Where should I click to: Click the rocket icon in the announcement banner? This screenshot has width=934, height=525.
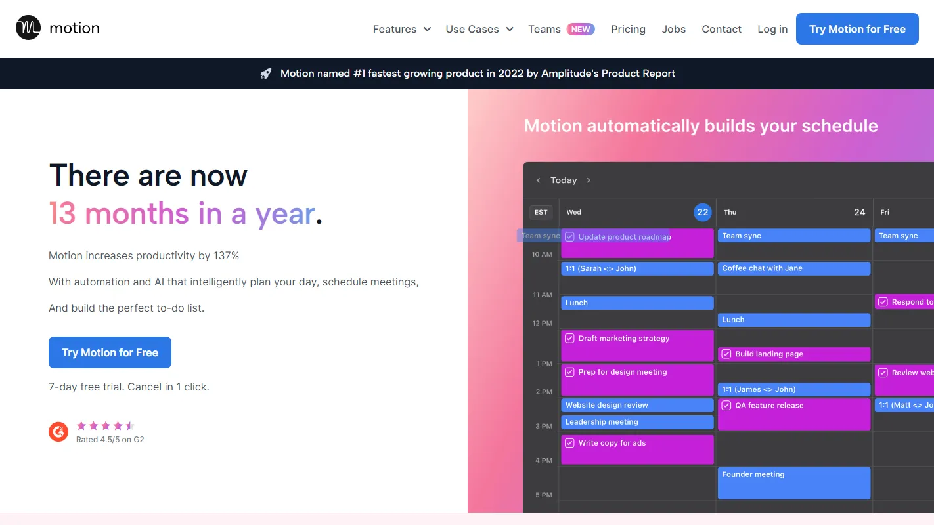[265, 73]
